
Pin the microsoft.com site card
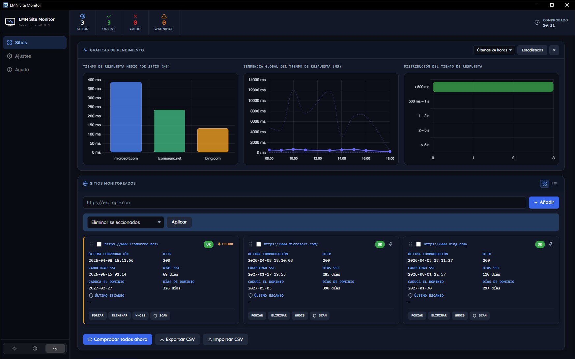coord(390,244)
